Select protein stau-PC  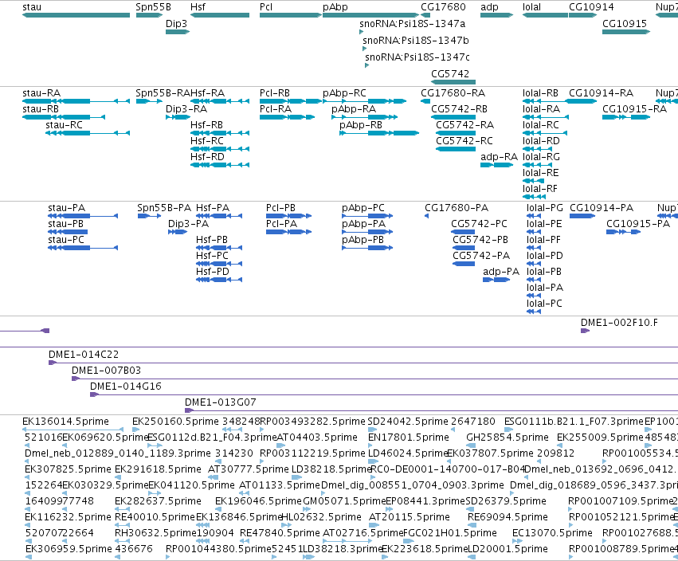83,248
